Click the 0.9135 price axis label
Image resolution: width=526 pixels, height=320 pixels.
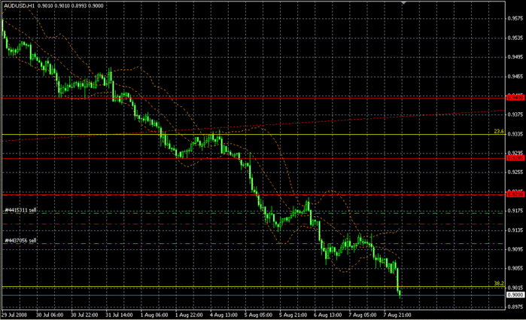515,230
